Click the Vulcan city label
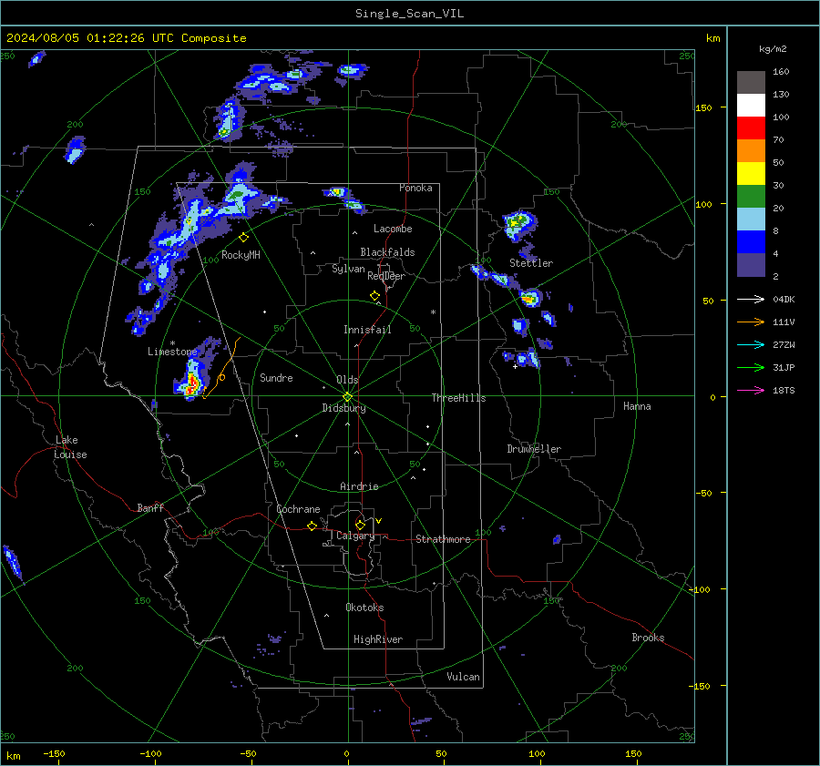The image size is (820, 766). pyautogui.click(x=463, y=677)
